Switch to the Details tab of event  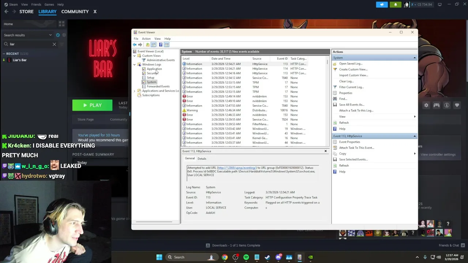[x=202, y=159]
